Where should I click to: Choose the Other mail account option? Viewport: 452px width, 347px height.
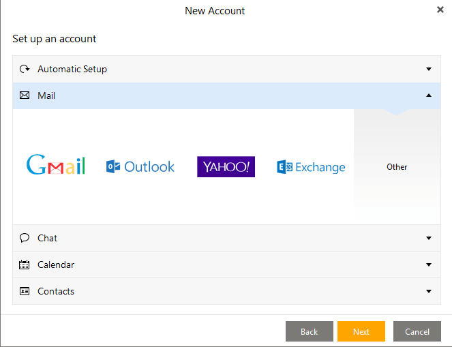397,167
